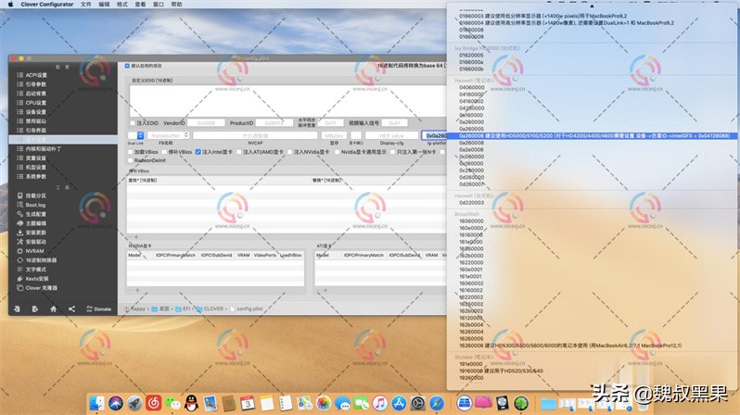Click the share icon at sidebar bottom

71,308
